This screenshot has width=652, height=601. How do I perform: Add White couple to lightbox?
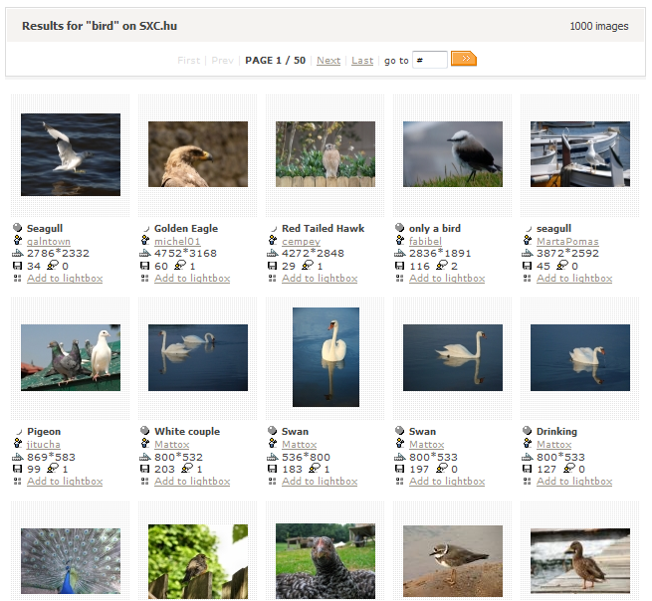point(192,481)
